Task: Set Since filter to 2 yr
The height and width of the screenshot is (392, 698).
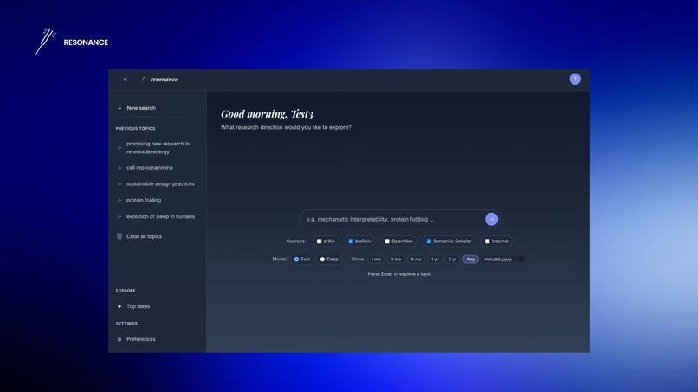Action: point(452,260)
